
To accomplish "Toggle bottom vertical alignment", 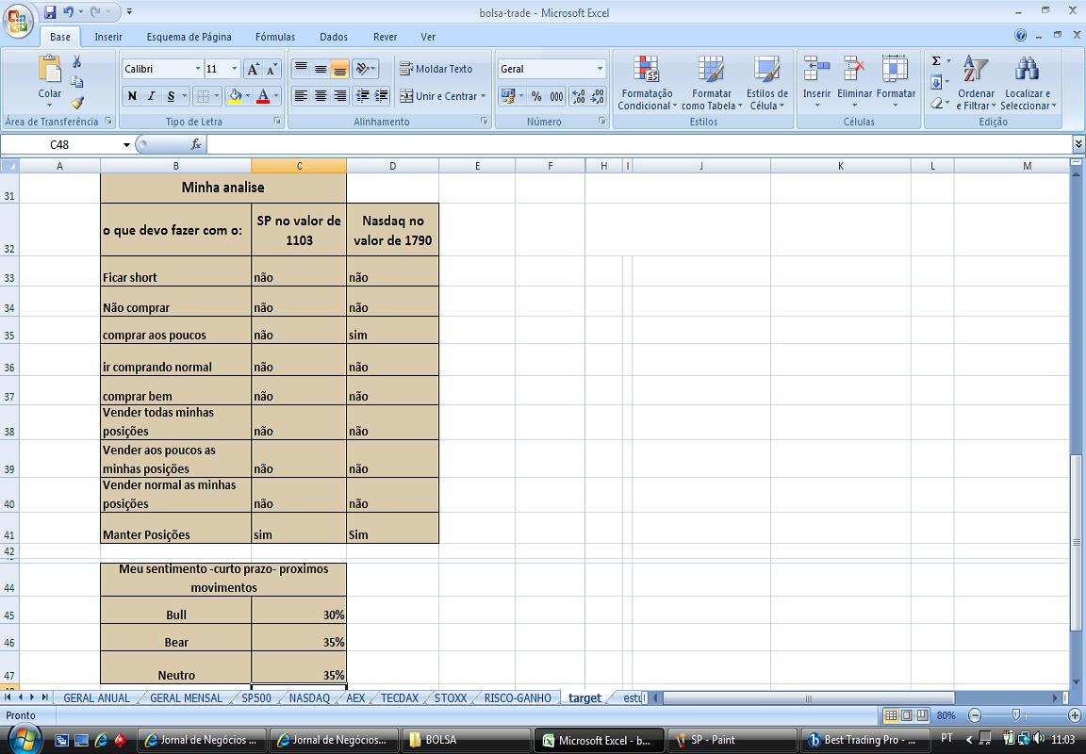I will pos(340,69).
